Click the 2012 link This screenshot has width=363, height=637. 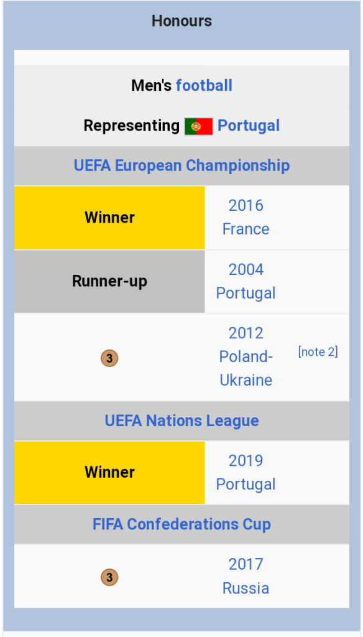coord(246,333)
